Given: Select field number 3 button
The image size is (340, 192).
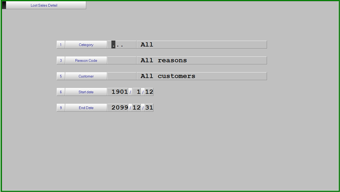Looking at the screenshot, I should [x=61, y=60].
